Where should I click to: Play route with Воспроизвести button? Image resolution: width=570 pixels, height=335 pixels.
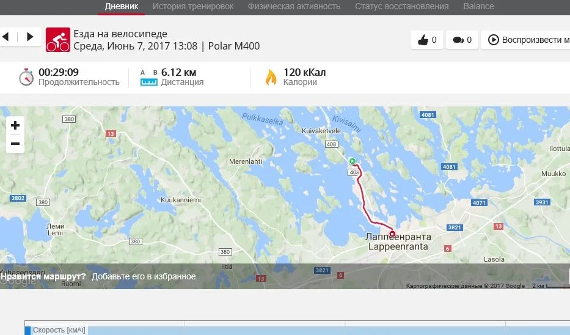525,40
